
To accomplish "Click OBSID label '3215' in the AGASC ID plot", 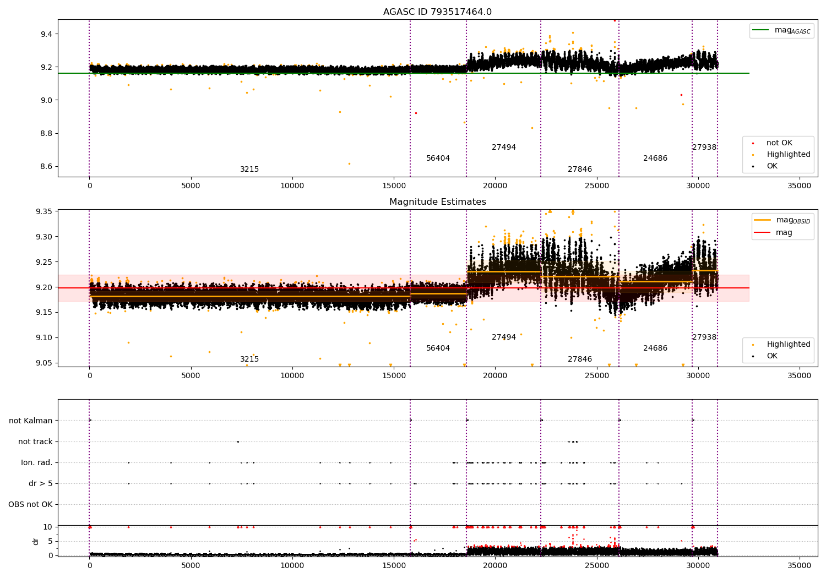I will coord(249,170).
